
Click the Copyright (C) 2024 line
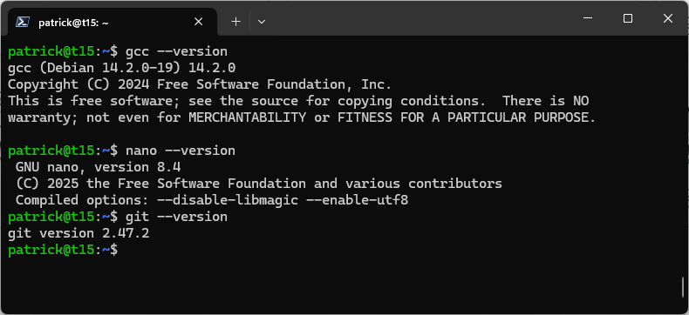pos(200,84)
